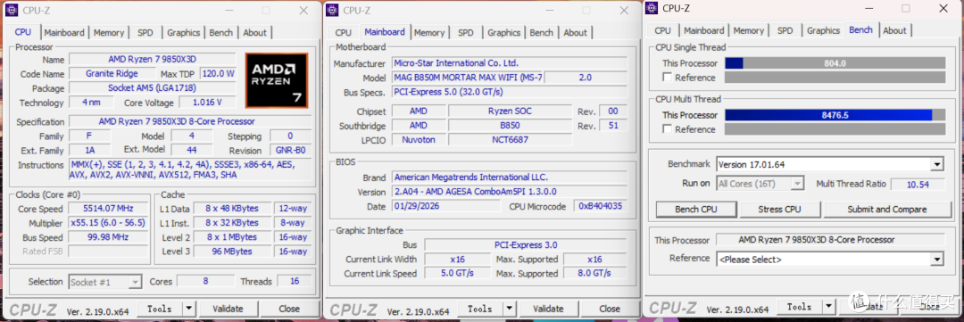The width and height of the screenshot is (964, 322).
Task: Minimize the right Bench CPU-Z window
Action: pyautogui.click(x=868, y=8)
